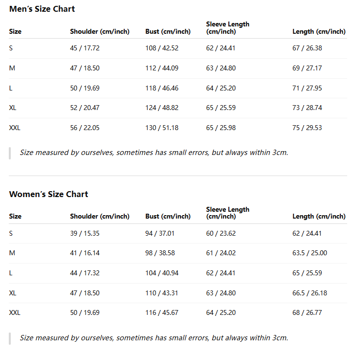Select Men's size S shoulder value 45 / 17.72
Viewport: 355px width, 355px height.
(x=85, y=48)
